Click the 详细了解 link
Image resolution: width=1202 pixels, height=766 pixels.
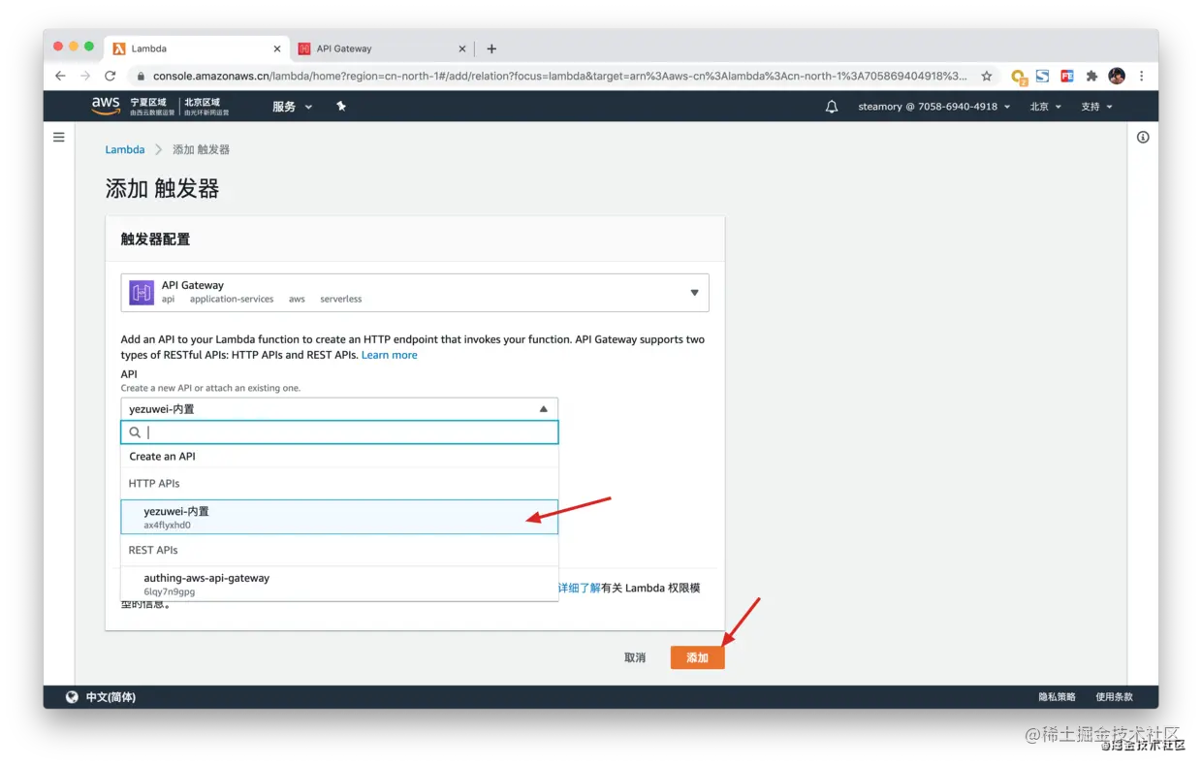[580, 588]
